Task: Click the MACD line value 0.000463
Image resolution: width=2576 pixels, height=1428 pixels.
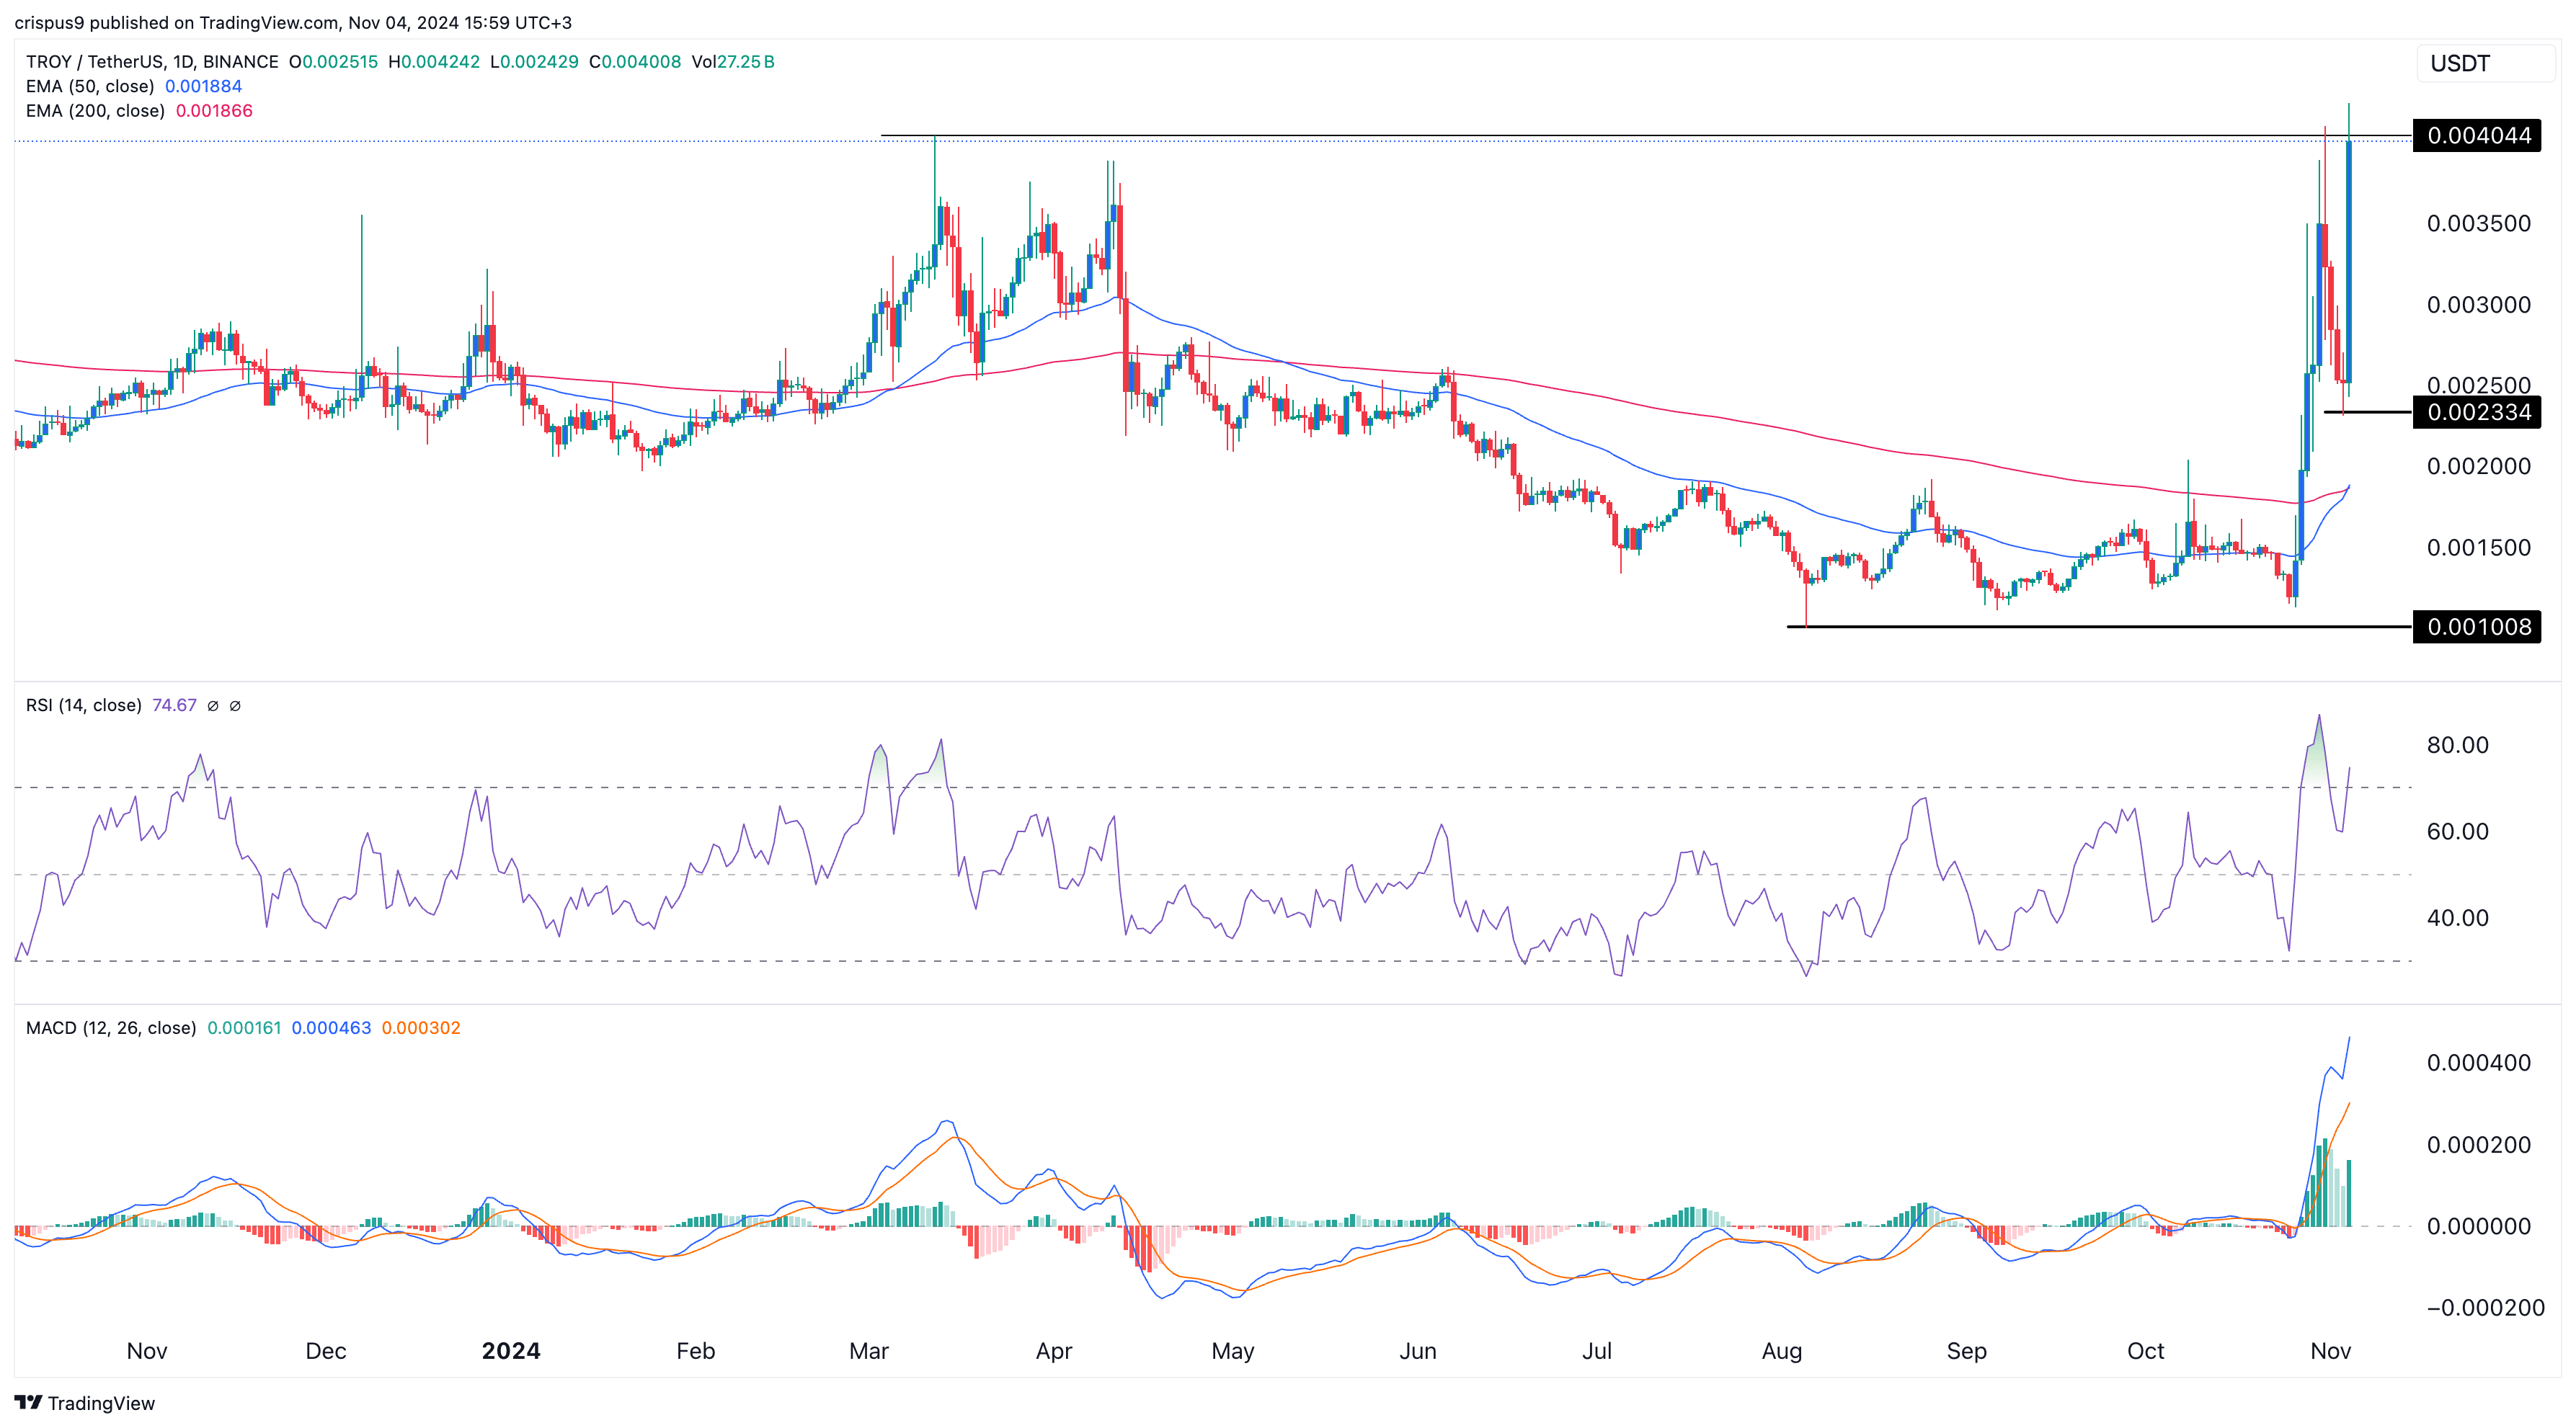Action: coord(331,1028)
